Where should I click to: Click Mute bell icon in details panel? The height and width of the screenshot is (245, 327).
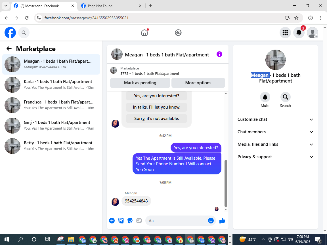pos(265,97)
